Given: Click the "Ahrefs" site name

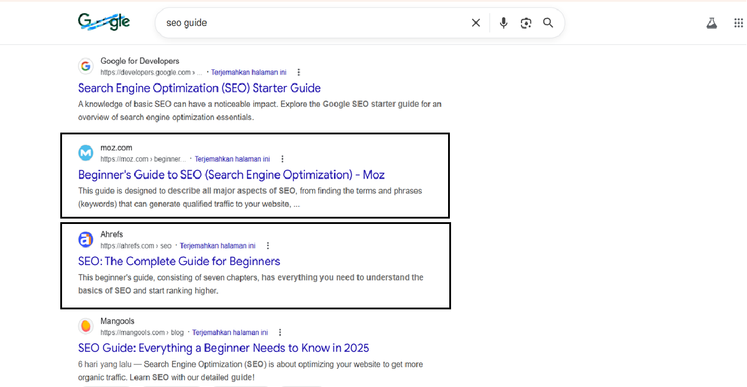Looking at the screenshot, I should tap(112, 234).
